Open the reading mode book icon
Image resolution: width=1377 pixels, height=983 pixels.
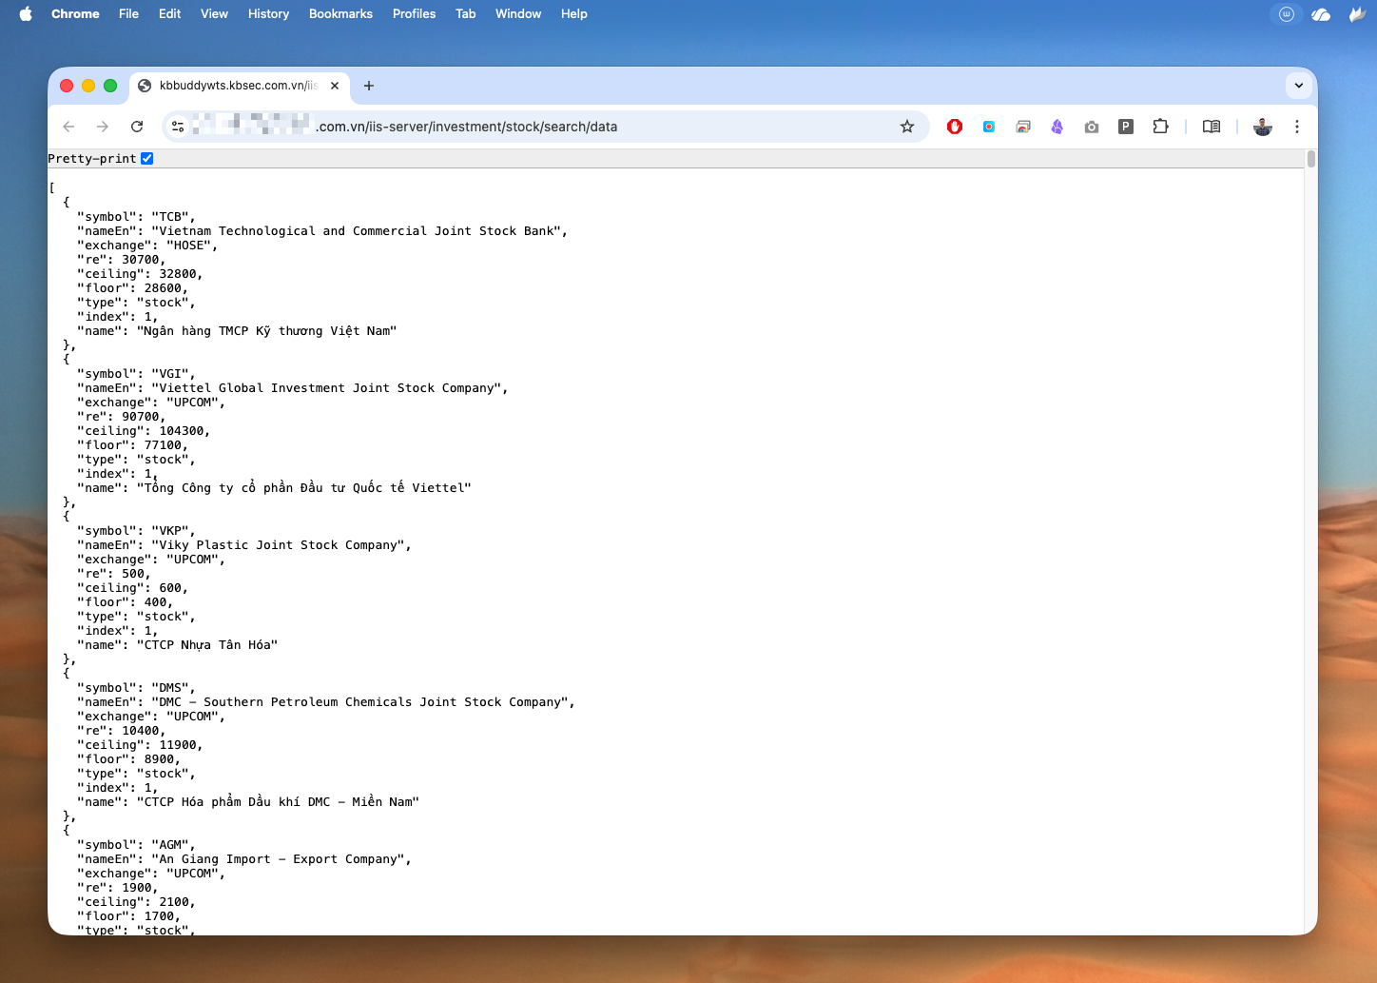click(1212, 127)
